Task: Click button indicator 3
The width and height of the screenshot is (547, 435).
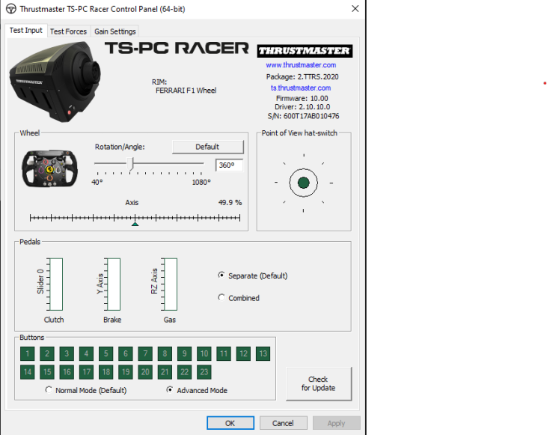Action: (x=67, y=353)
